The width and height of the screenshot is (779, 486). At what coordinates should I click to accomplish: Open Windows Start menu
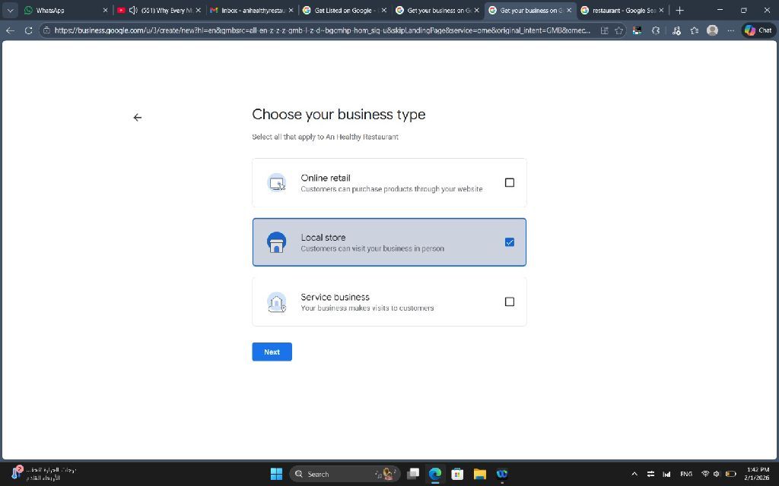click(x=276, y=474)
